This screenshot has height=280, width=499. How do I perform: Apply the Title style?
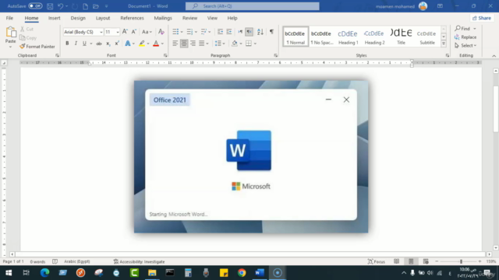[x=401, y=37]
